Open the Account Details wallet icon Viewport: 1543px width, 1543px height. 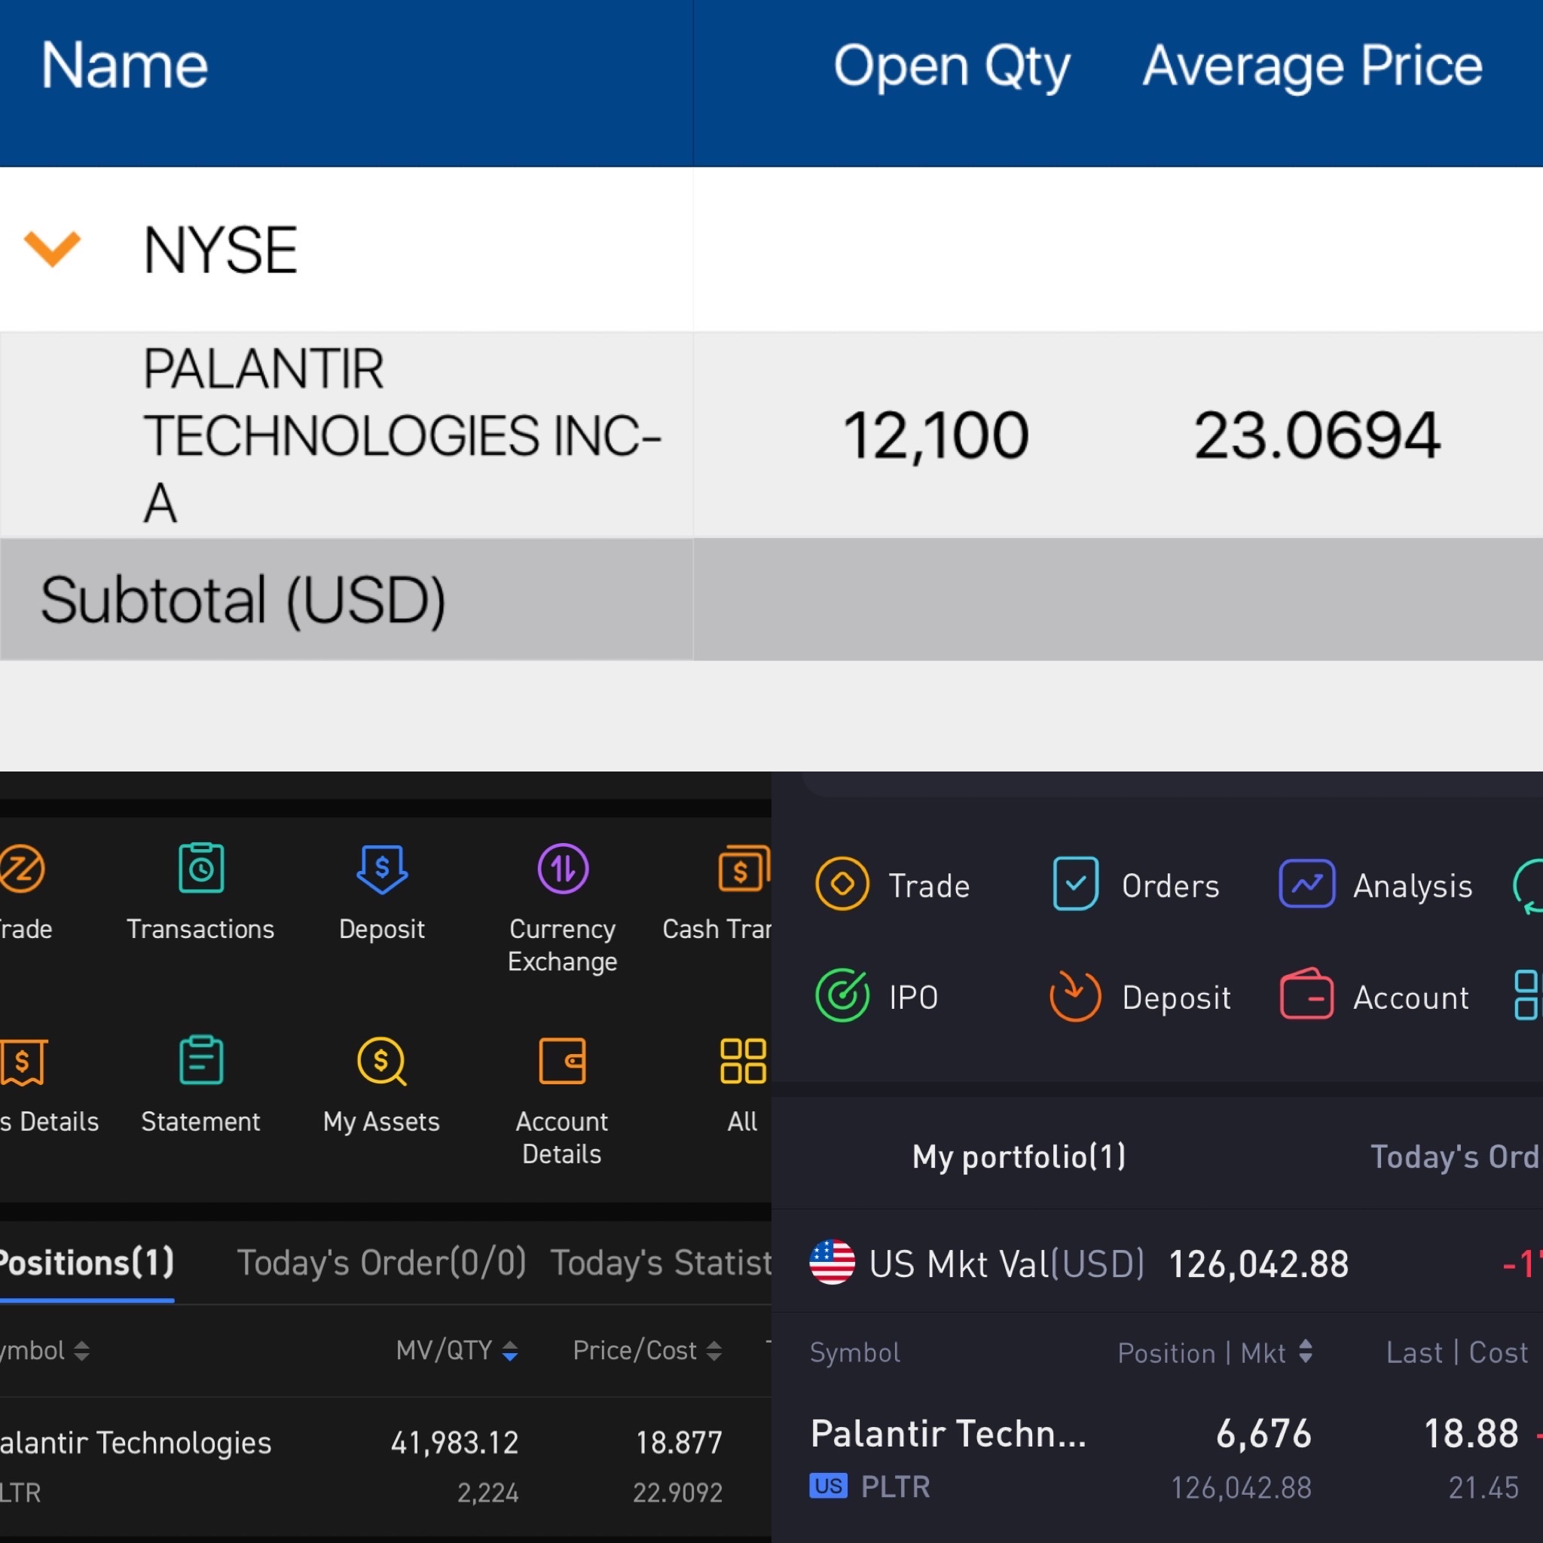click(x=562, y=1061)
